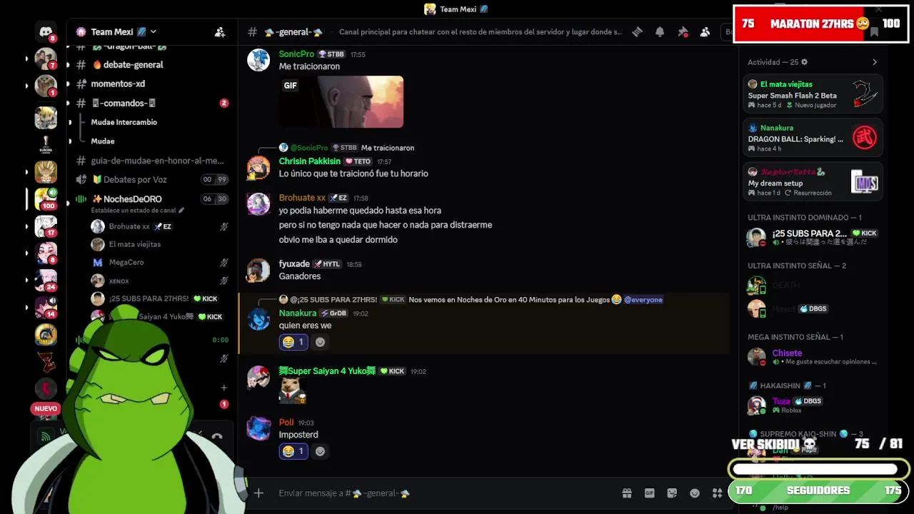This screenshot has height=514, width=914.
Task: Open the sticker picker icon
Action: pos(672,493)
